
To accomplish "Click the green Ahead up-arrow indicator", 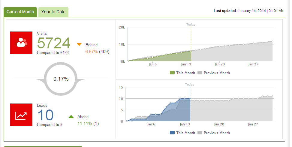I will coord(71,116).
